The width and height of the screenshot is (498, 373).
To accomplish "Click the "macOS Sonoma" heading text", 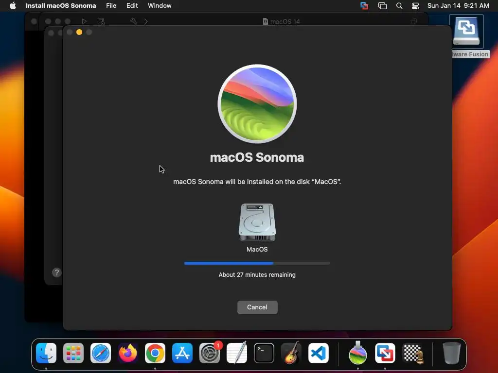I will pyautogui.click(x=257, y=157).
